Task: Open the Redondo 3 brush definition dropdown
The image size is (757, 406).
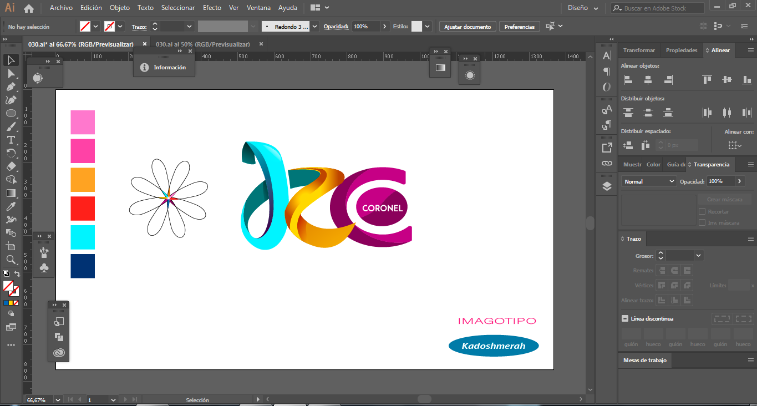Action: (315, 27)
